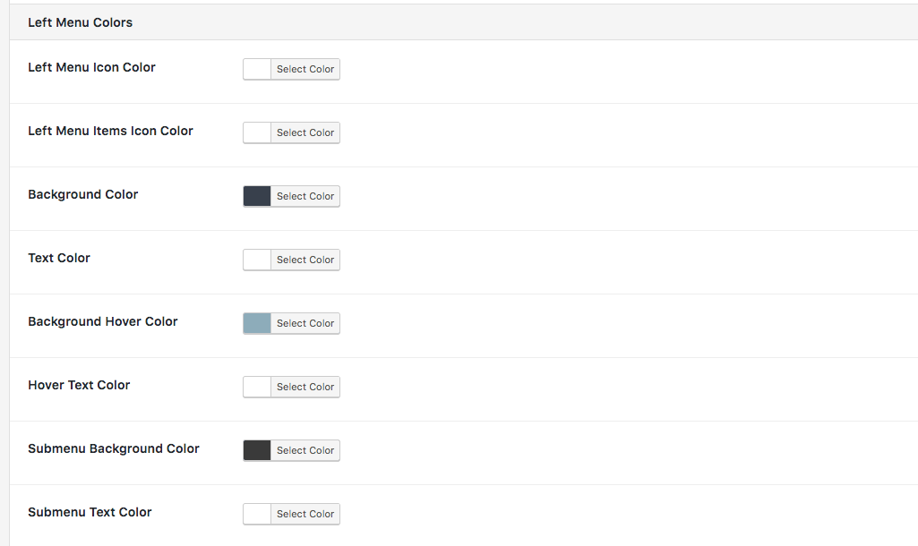Click Select Color next to Text Color

[305, 260]
